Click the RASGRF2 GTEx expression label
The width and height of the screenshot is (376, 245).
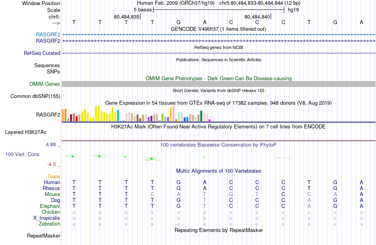[x=48, y=115]
